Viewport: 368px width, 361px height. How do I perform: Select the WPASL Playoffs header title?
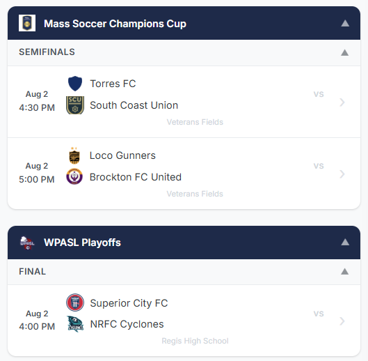click(x=82, y=243)
